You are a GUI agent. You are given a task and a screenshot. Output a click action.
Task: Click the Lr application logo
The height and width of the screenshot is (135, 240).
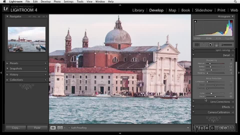[6, 8]
